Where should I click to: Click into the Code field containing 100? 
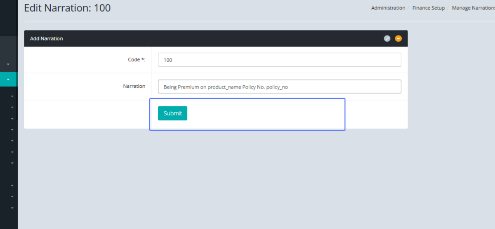coord(279,60)
